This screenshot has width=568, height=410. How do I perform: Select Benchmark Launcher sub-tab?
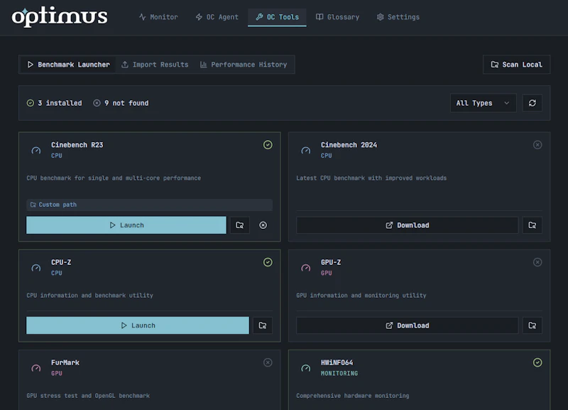68,65
